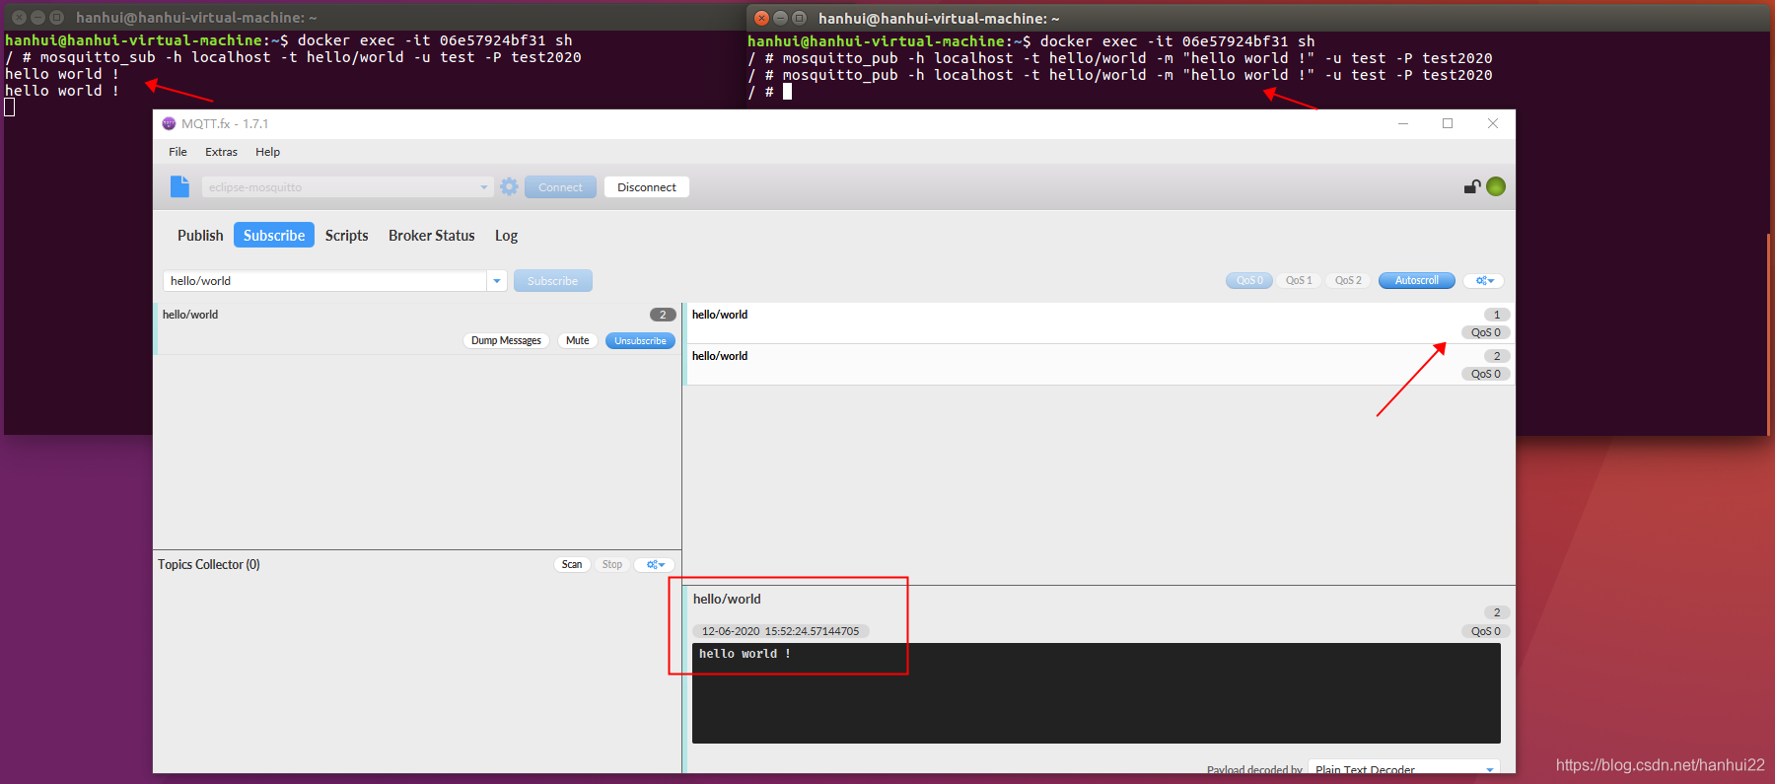Screen dimensions: 1775x784
Task: Switch to the Publish tab
Action: 200,236
